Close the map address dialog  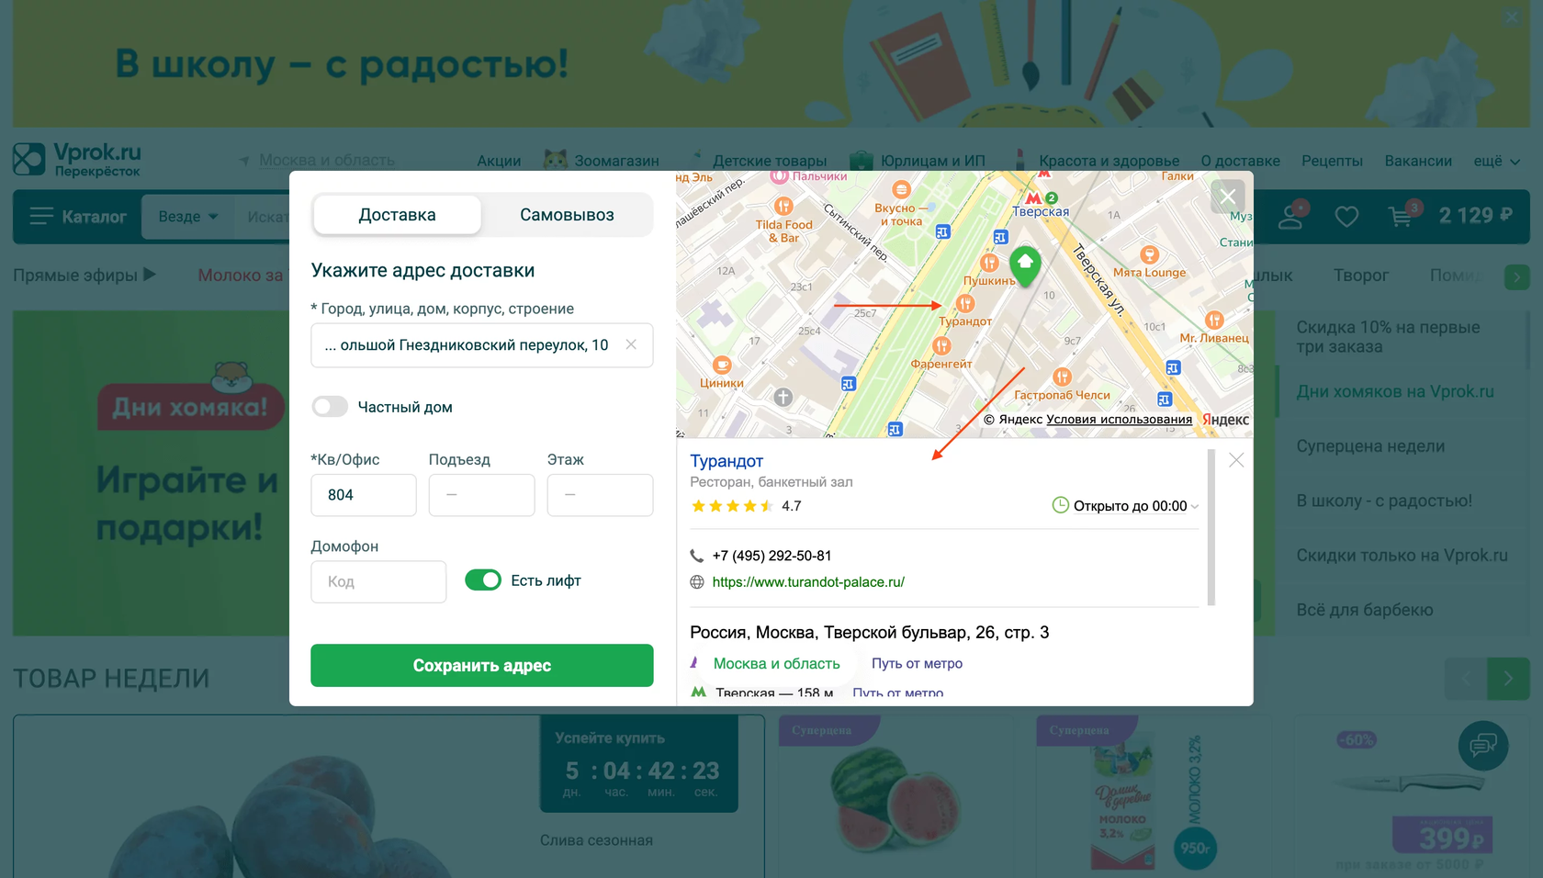click(x=1228, y=197)
